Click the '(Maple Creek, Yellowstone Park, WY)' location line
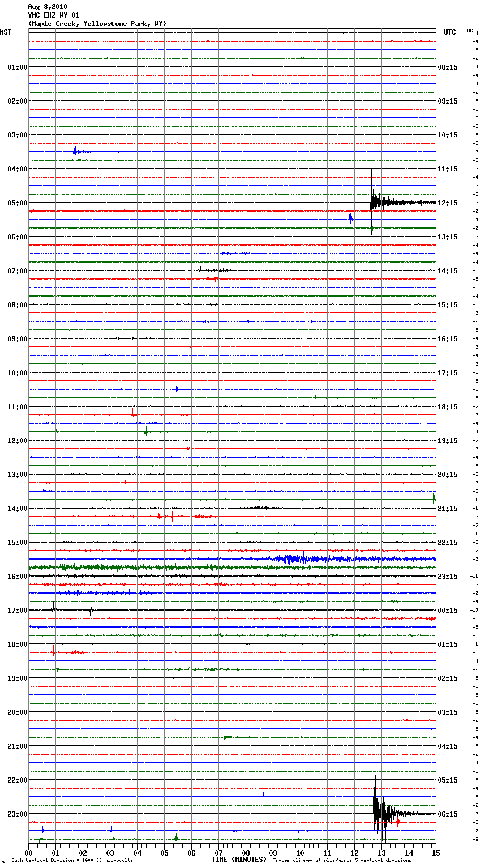The width and height of the screenshot is (481, 868). (97, 24)
